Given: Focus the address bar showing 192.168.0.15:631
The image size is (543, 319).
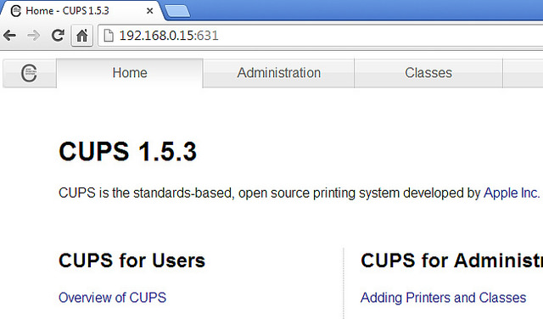Looking at the screenshot, I should 321,36.
